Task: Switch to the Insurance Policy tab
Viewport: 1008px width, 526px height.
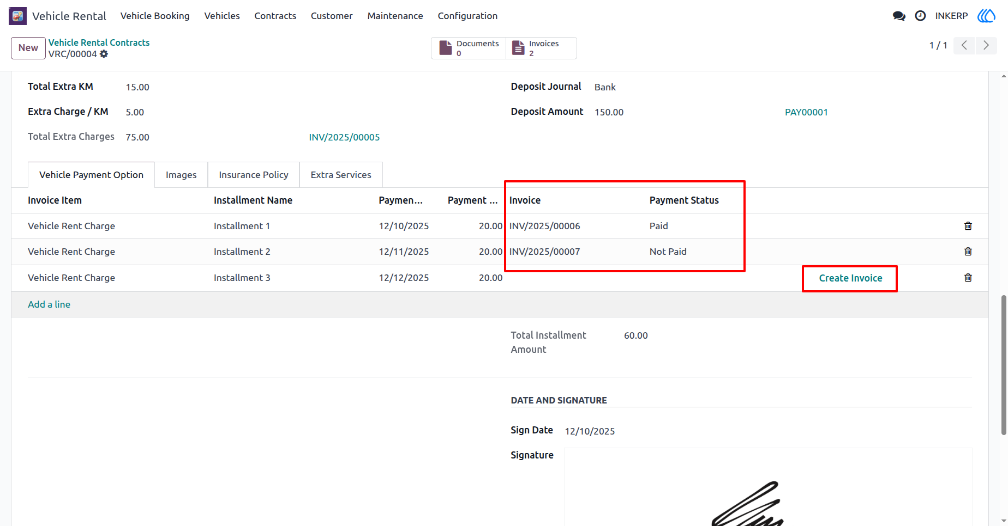Action: pyautogui.click(x=254, y=175)
